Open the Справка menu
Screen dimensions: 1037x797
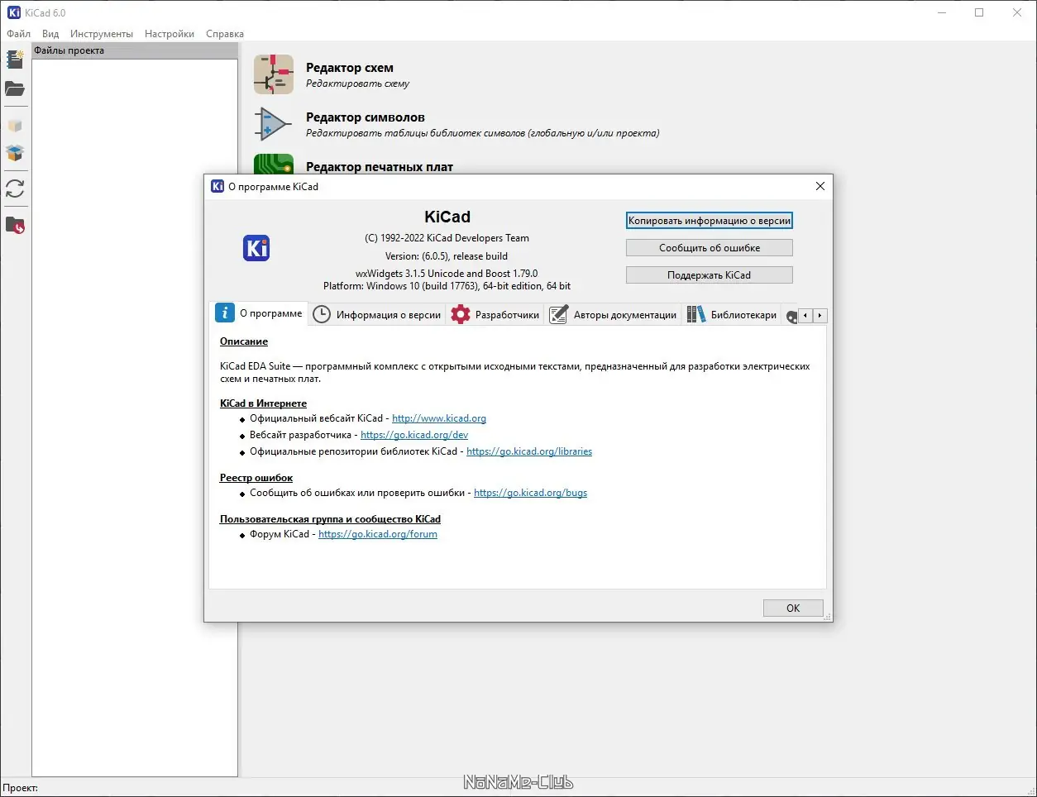[x=225, y=34]
